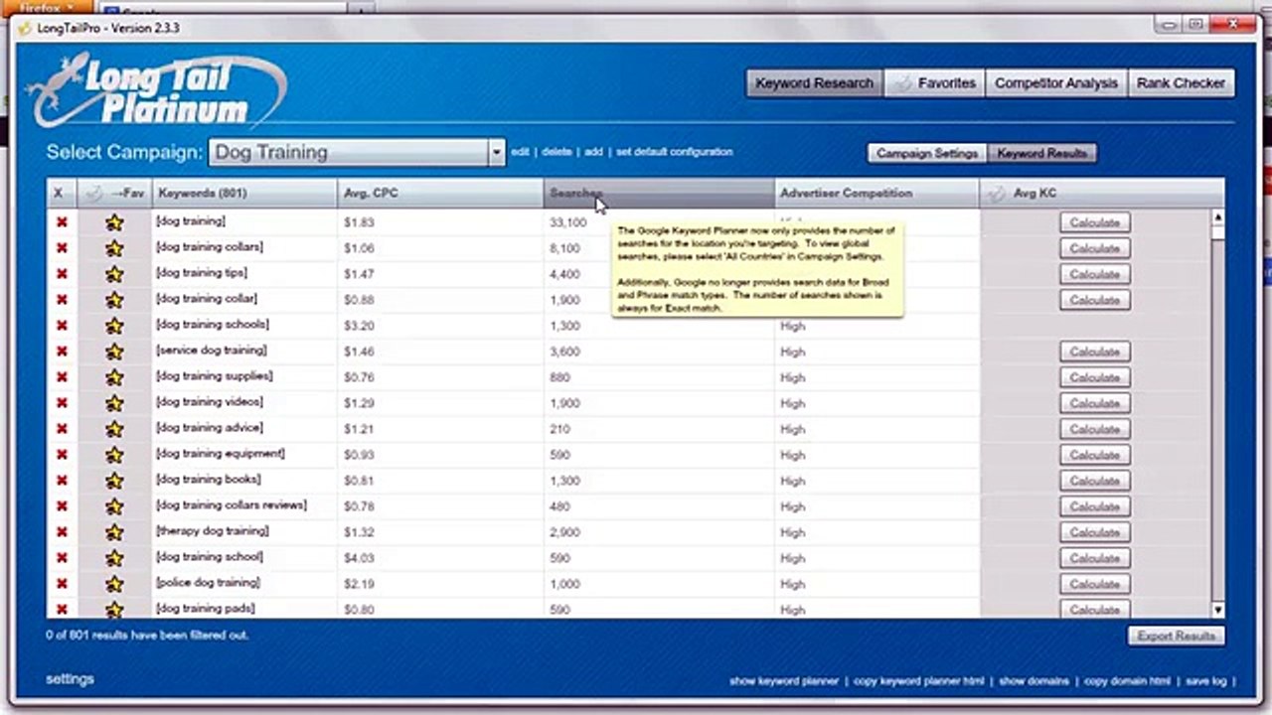This screenshot has width=1272, height=715.
Task: Calculate Avg KC for [dog training]
Action: point(1094,222)
